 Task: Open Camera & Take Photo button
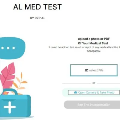(94, 92)
